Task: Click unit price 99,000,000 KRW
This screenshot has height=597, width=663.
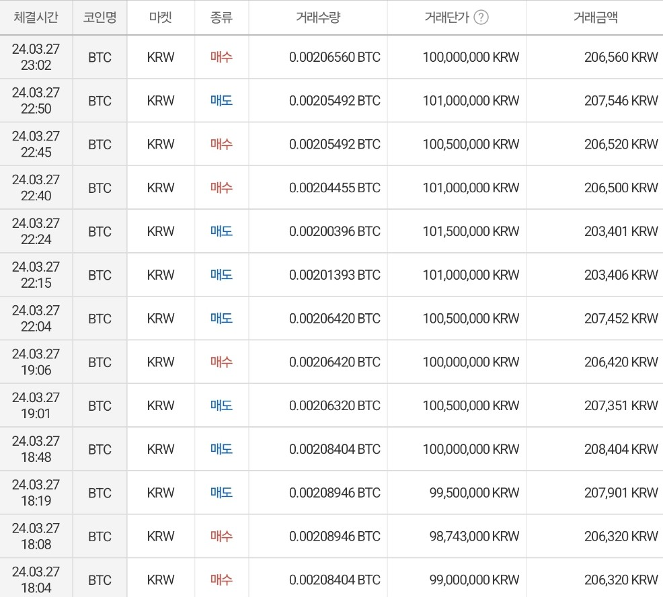Action: click(x=475, y=580)
